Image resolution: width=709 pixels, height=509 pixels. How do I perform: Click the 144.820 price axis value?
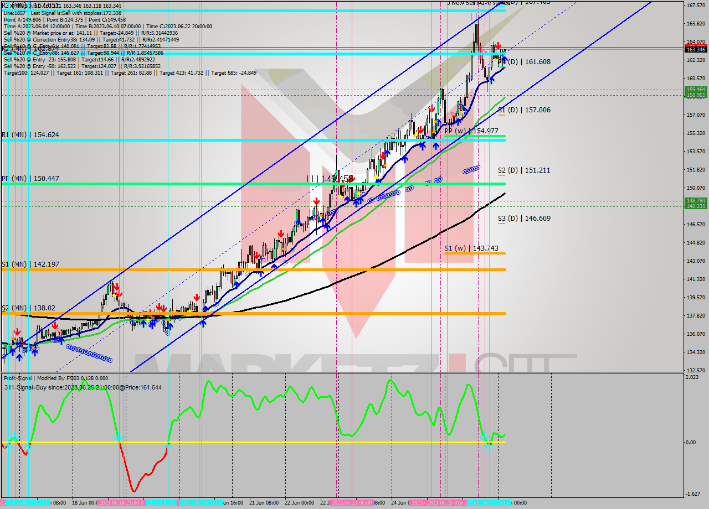pos(696,242)
